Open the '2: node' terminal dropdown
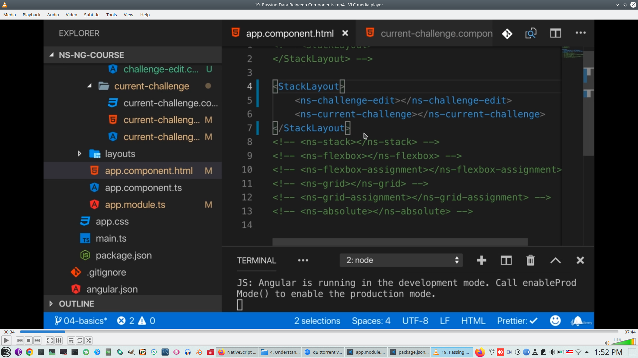The width and height of the screenshot is (638, 358). click(401, 260)
